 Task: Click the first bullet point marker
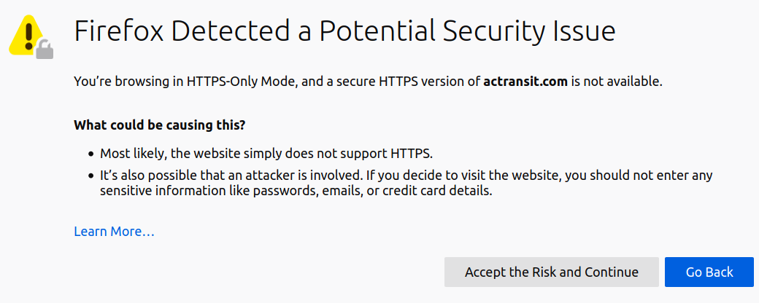(x=91, y=154)
